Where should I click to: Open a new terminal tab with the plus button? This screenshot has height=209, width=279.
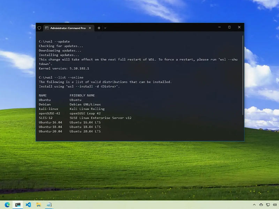point(99,28)
